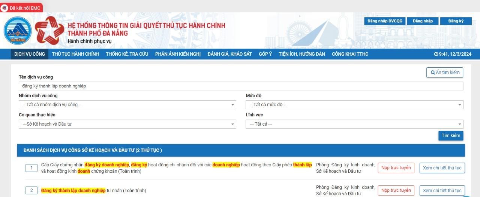Viewport: 480px width, 197px height.
Task: Click Ẩn tìm kiếm to hide search
Action: pos(445,73)
